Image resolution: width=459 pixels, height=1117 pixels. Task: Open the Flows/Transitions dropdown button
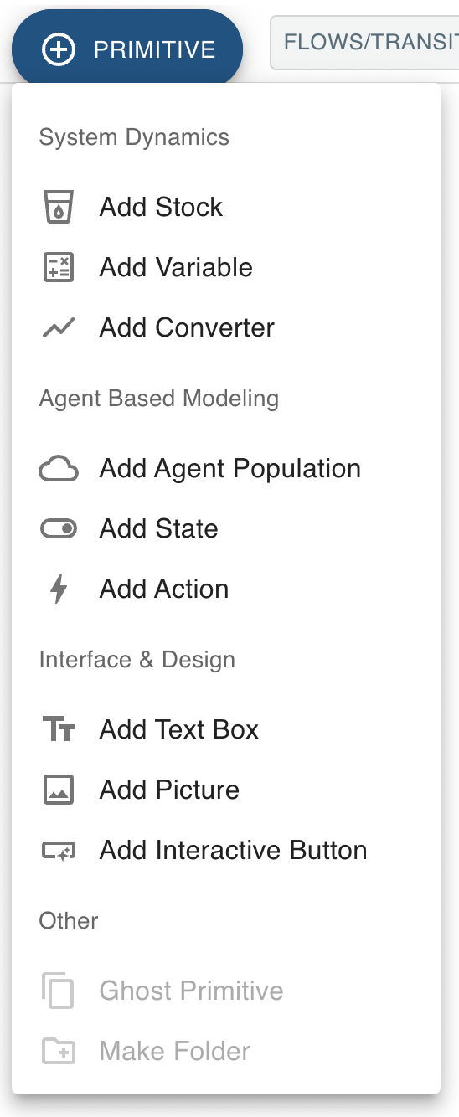(365, 42)
